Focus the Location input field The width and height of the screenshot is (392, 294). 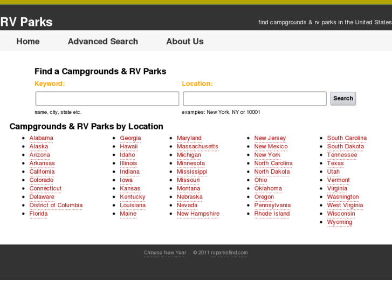255,99
